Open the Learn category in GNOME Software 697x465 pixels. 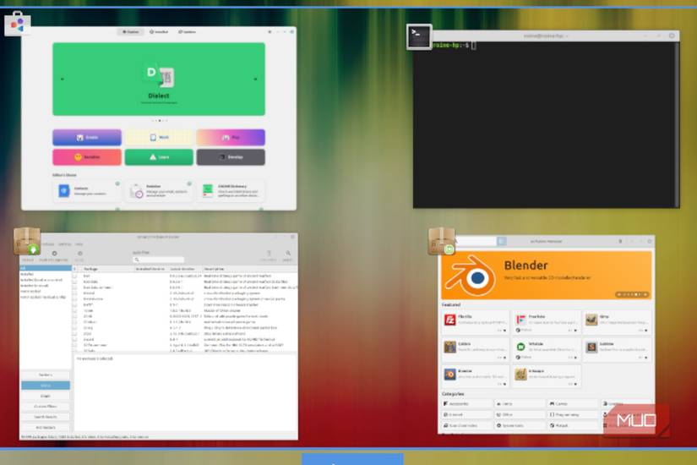click(159, 157)
